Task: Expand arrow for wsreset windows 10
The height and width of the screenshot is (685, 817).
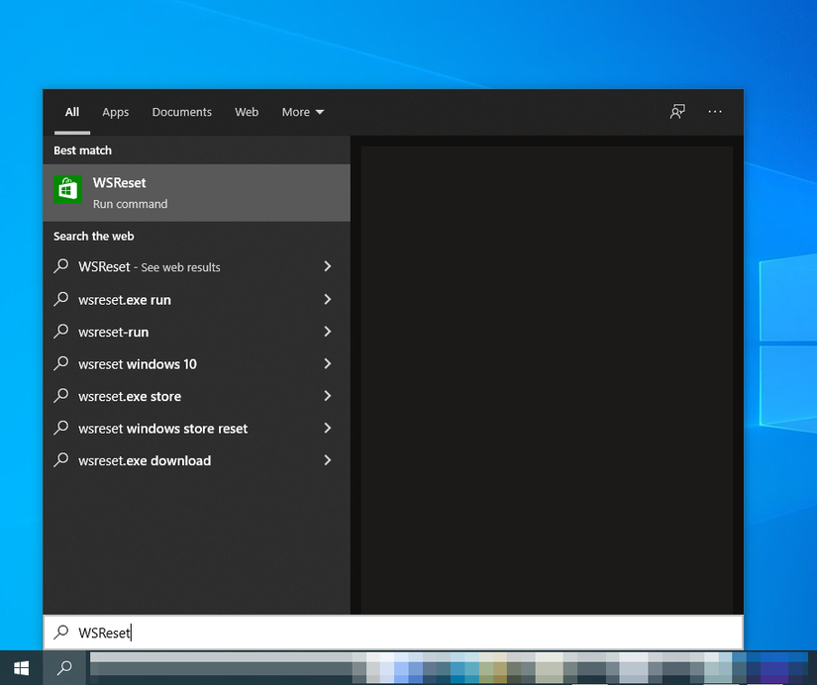Action: click(327, 363)
